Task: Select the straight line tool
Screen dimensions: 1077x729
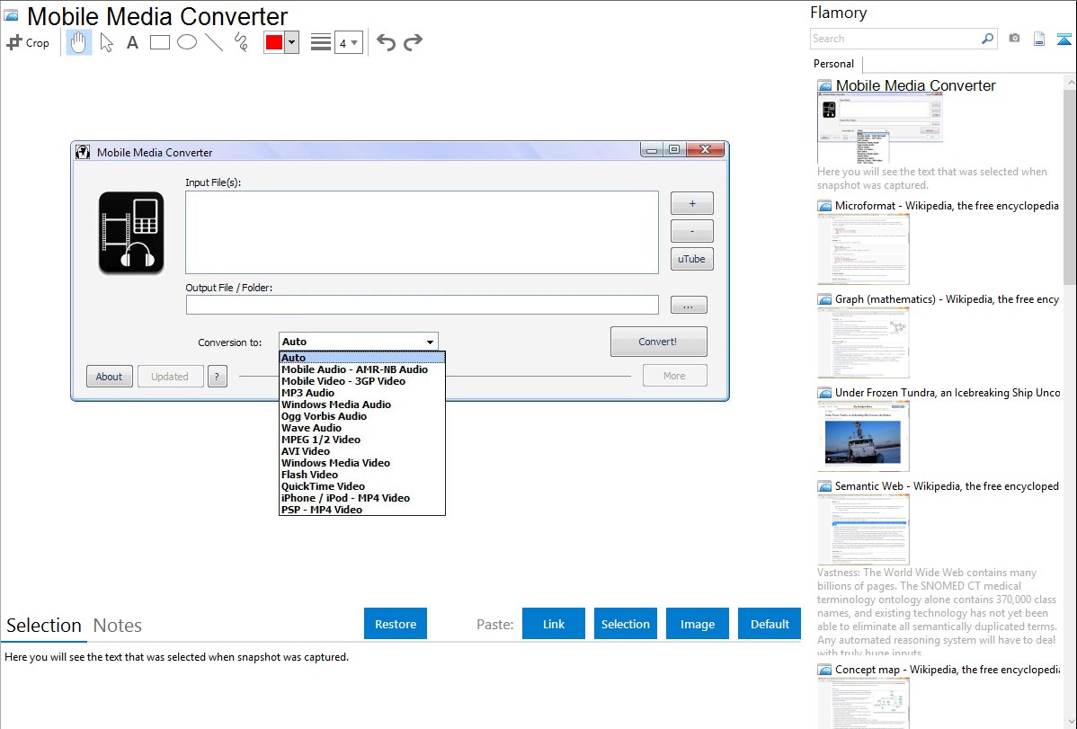Action: coord(214,42)
